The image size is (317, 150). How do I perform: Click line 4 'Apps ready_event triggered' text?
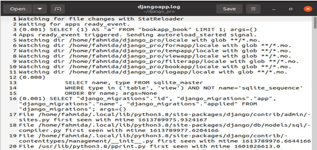pyautogui.click(x=138, y=35)
